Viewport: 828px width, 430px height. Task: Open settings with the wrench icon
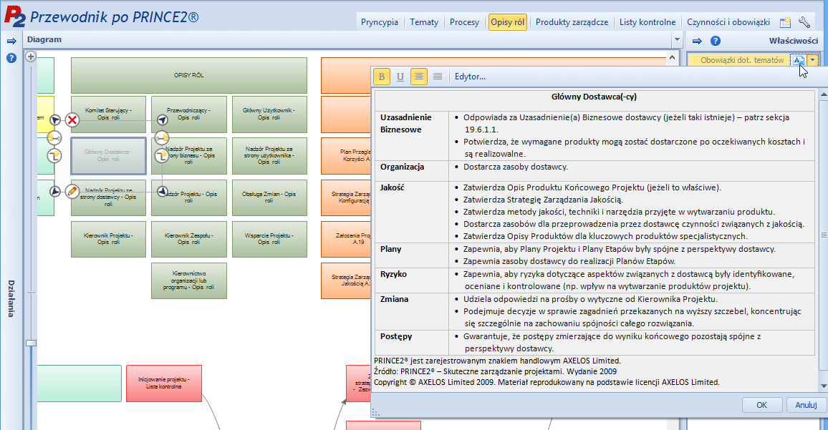point(804,22)
